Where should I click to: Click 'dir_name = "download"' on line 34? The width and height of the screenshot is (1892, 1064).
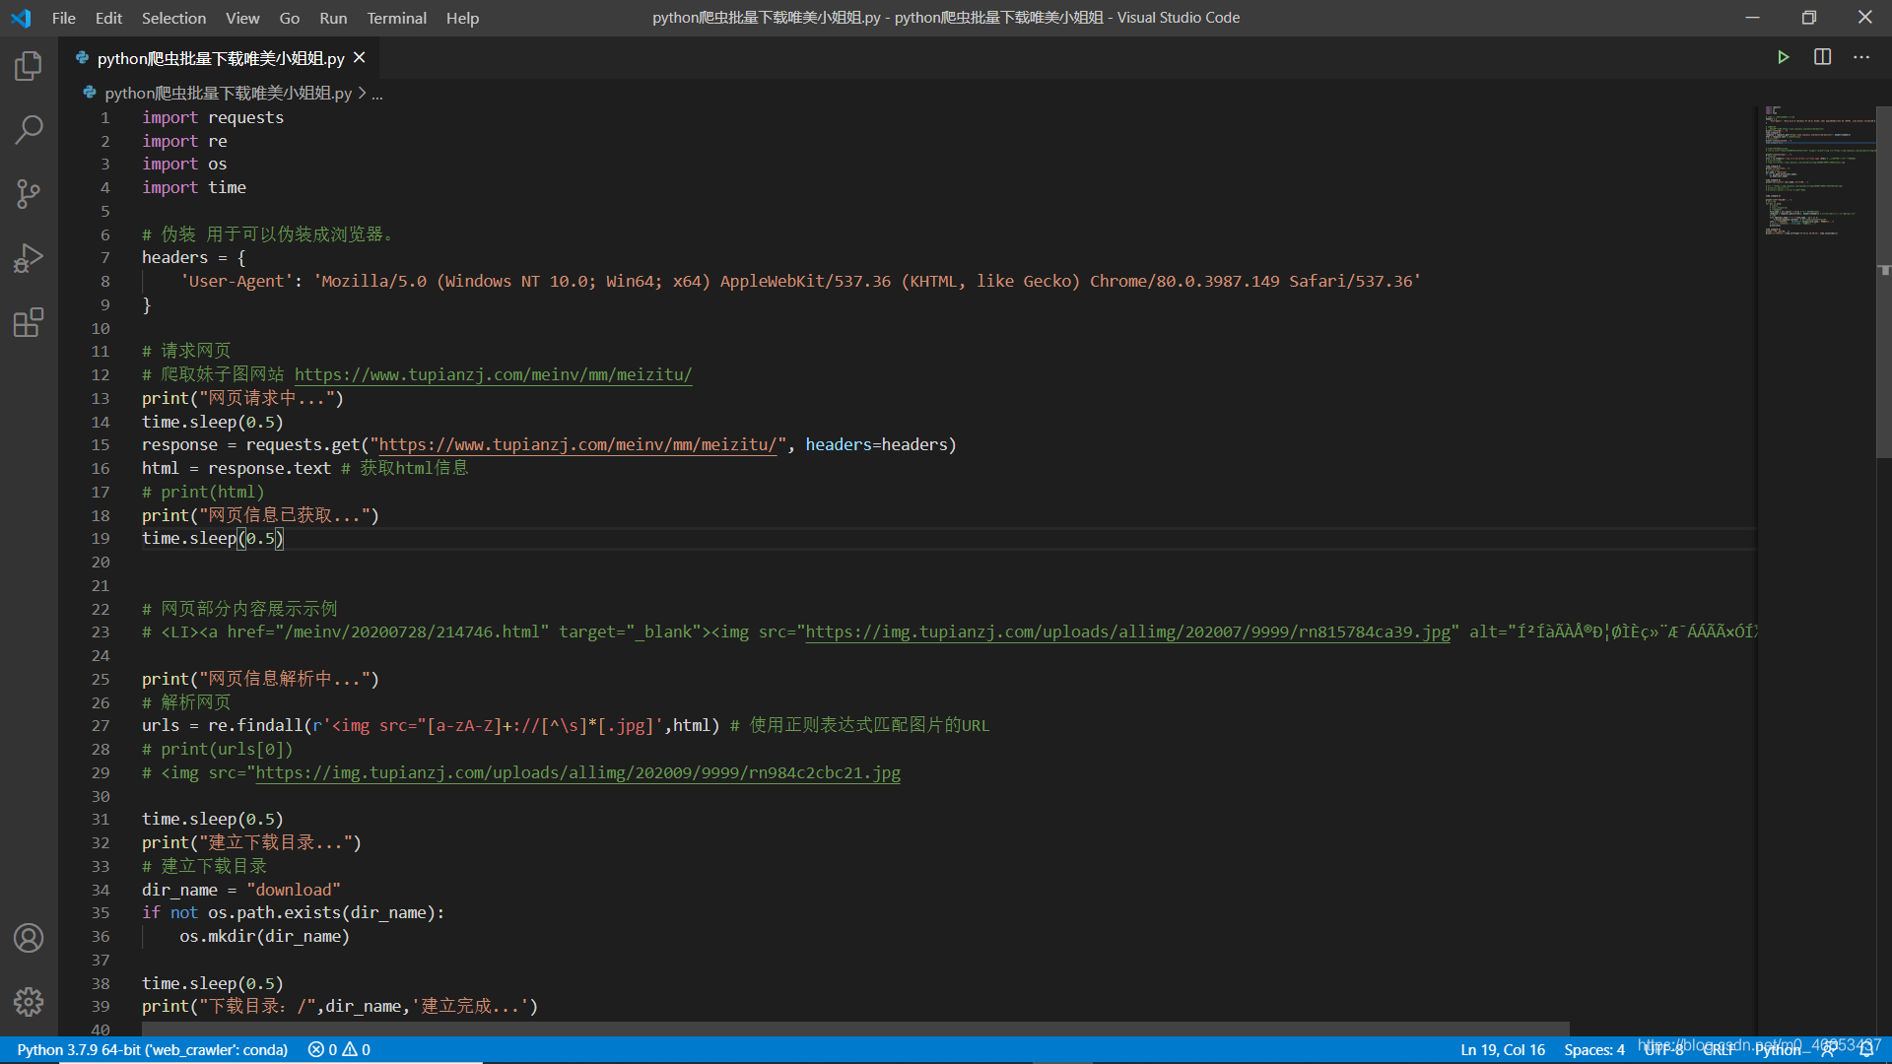[241, 890]
